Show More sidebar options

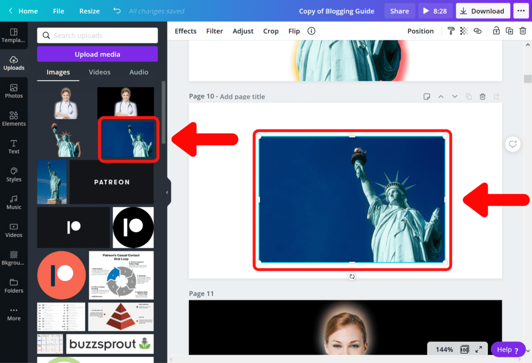(x=14, y=314)
